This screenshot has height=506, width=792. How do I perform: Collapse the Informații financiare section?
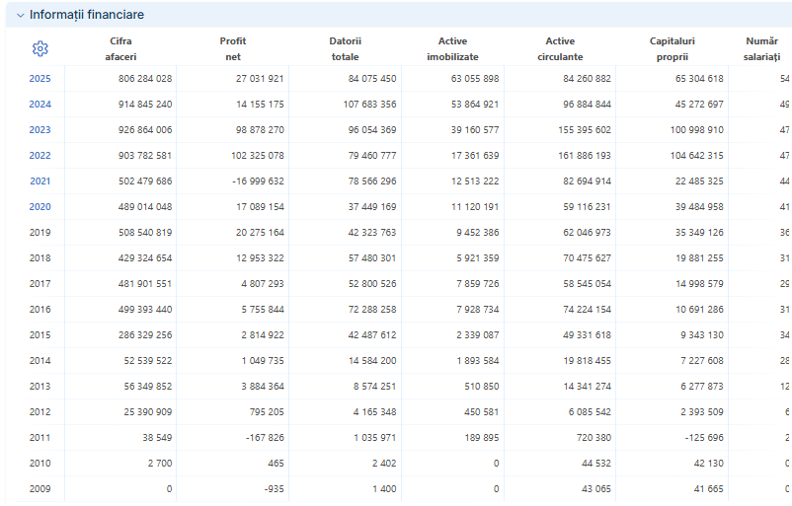[20, 15]
